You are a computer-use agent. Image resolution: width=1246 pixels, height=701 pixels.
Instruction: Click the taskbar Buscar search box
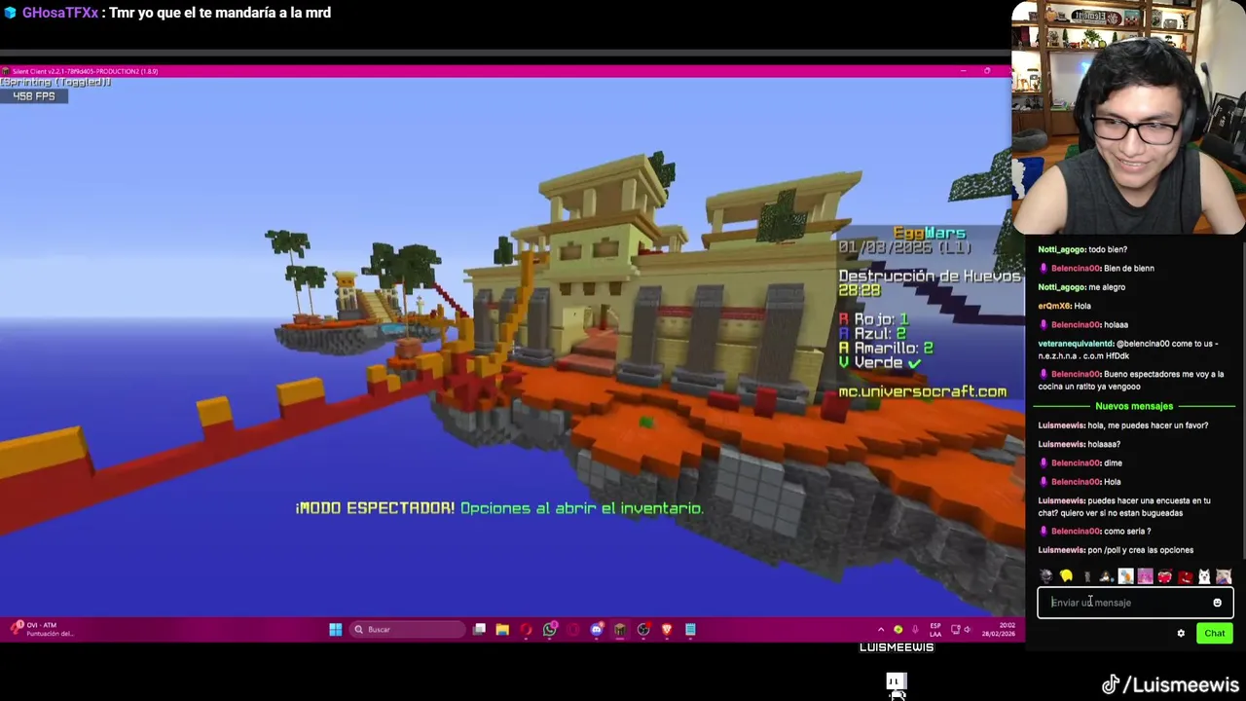point(409,629)
